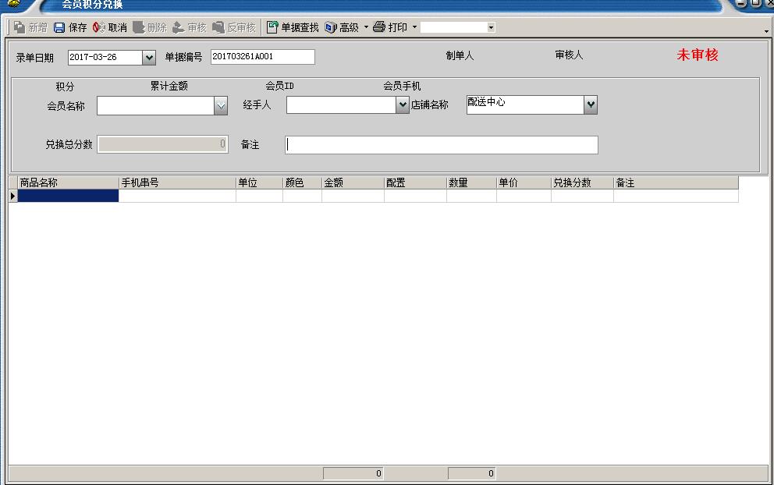774x485 pixels.
Task: Click the 反审核 (un-audit) toolbar icon
Action: tap(218, 27)
